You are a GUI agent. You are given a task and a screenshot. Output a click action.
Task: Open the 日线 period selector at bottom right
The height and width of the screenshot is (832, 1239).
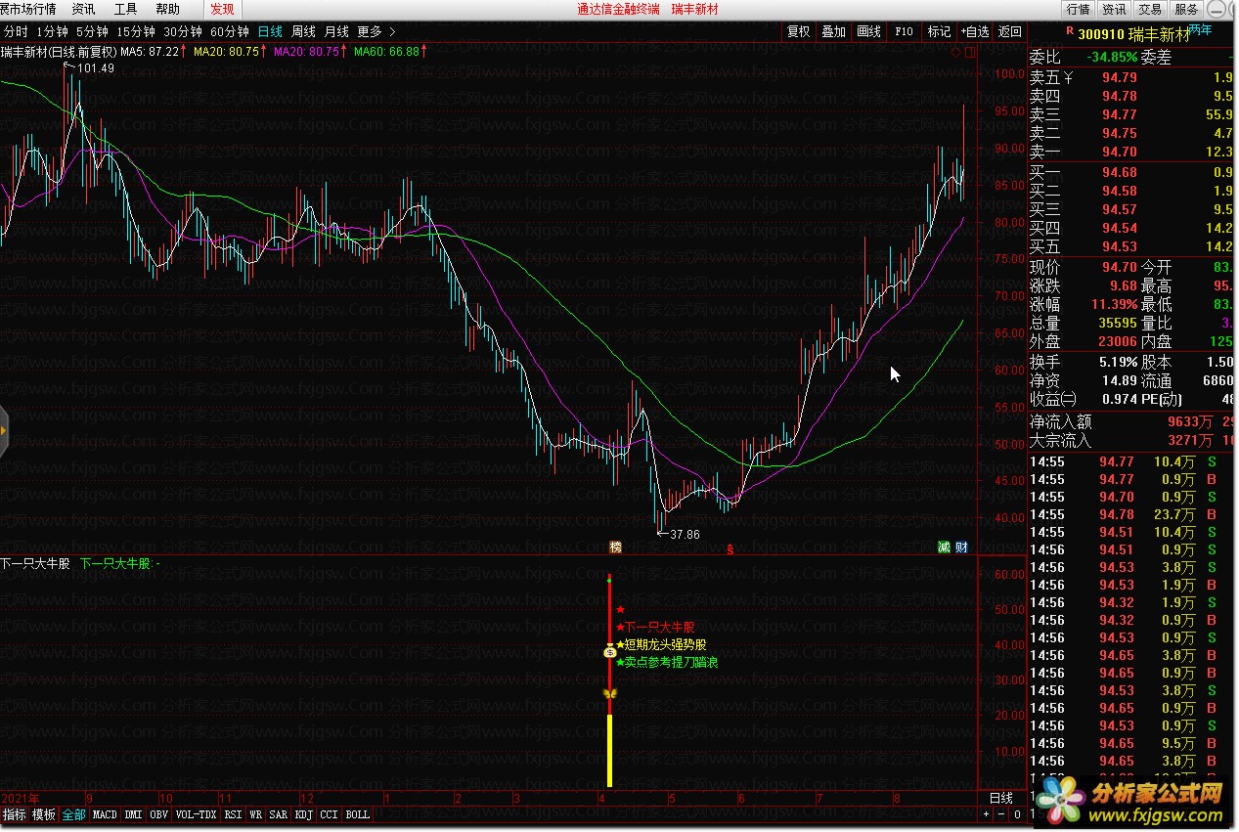tap(1001, 798)
